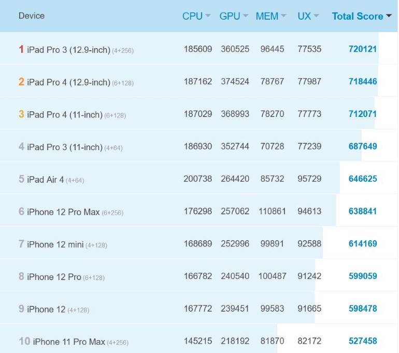Image resolution: width=399 pixels, height=353 pixels.
Task: Open iPad Pro 4 (12.9-inch) entry
Action: pos(68,82)
